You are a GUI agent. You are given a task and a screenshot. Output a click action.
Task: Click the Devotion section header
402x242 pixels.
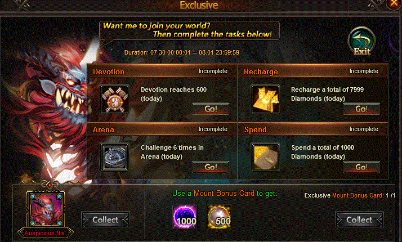[x=162, y=71]
